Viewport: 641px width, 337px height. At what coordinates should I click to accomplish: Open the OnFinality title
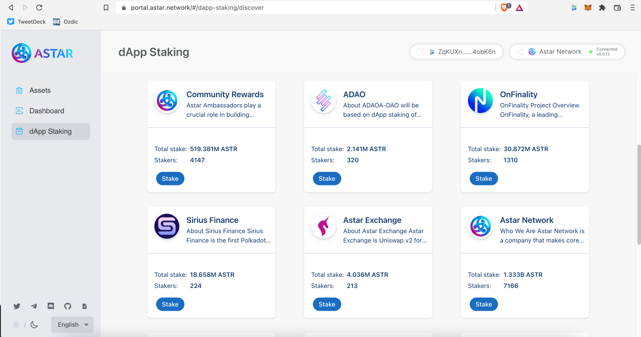tap(519, 95)
